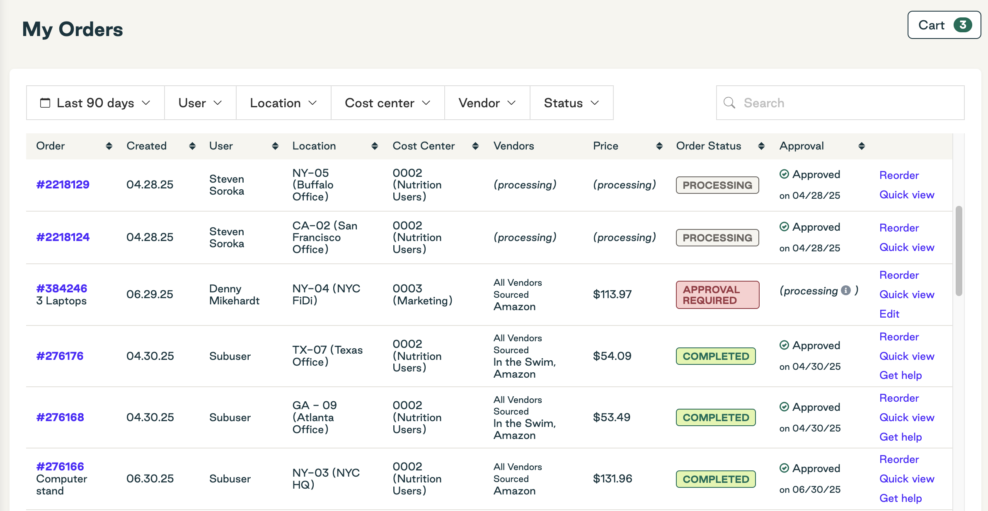
Task: Click the magnifying glass icon in the search bar
Action: (730, 102)
